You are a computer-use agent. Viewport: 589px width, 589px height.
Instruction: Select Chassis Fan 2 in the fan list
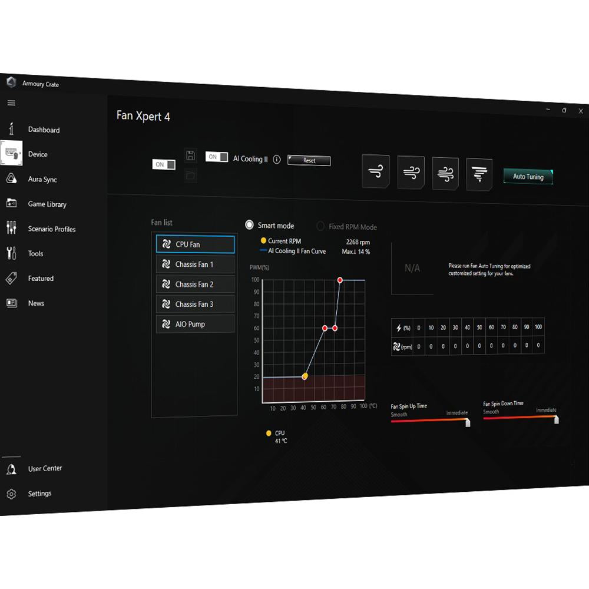click(195, 284)
